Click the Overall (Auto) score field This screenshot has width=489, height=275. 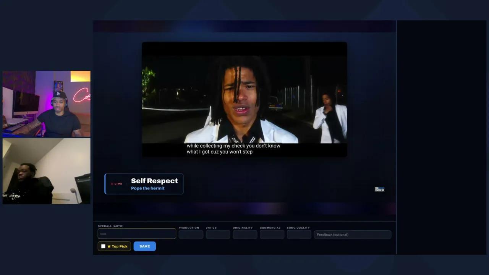pyautogui.click(x=137, y=234)
